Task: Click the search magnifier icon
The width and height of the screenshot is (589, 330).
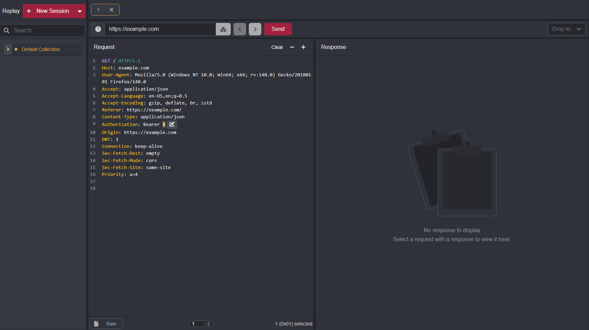Action: 7,31
